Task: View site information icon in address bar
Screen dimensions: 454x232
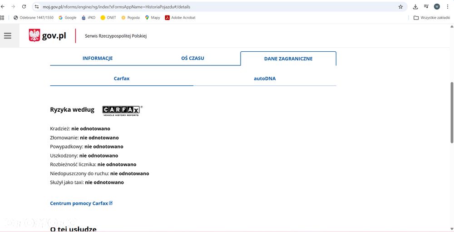Action: click(x=37, y=7)
